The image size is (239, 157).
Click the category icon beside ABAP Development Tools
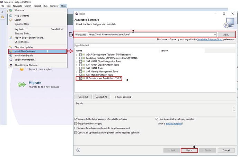coord(84,55)
